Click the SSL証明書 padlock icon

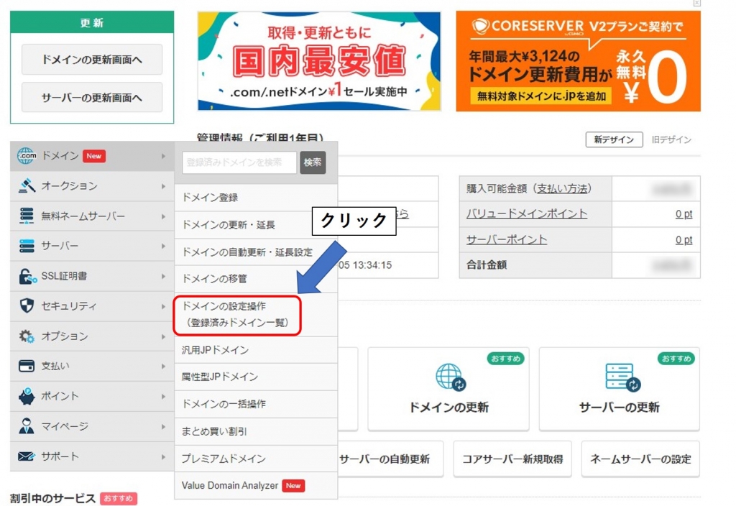[27, 276]
